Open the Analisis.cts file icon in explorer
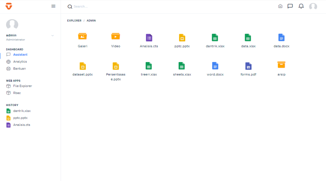Image resolution: width=326 pixels, height=181 pixels. coord(149,38)
